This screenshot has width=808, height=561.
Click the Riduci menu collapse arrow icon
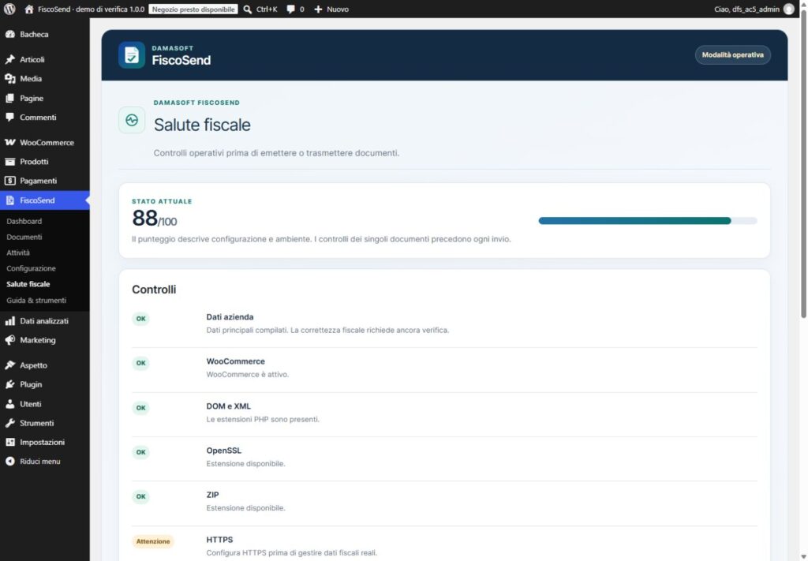[9, 462]
